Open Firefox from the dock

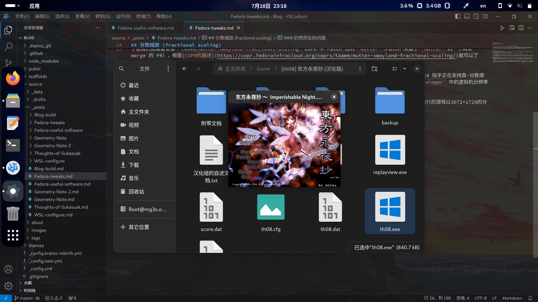pos(13,79)
